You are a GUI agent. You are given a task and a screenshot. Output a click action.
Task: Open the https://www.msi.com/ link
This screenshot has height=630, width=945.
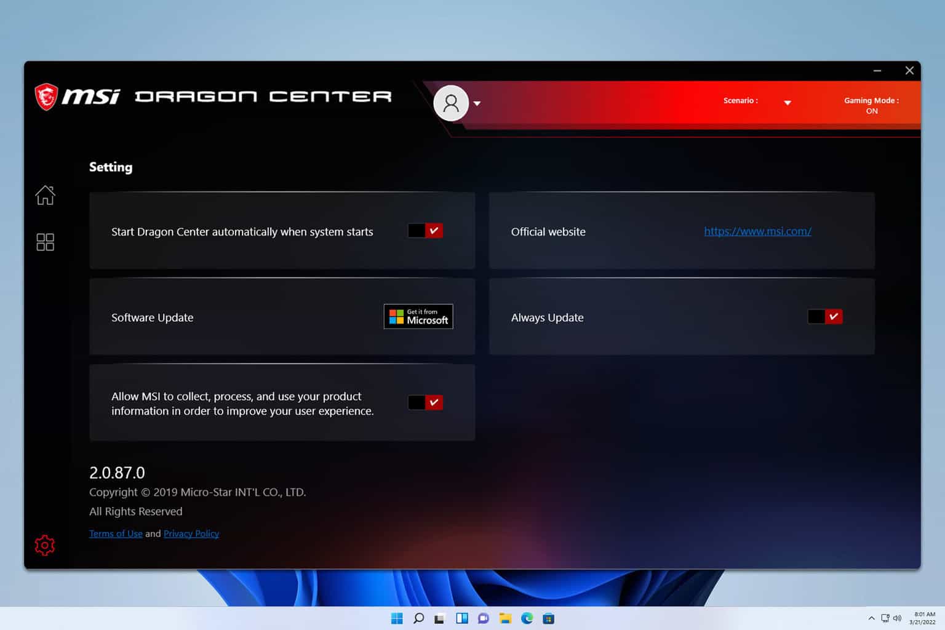pos(757,231)
